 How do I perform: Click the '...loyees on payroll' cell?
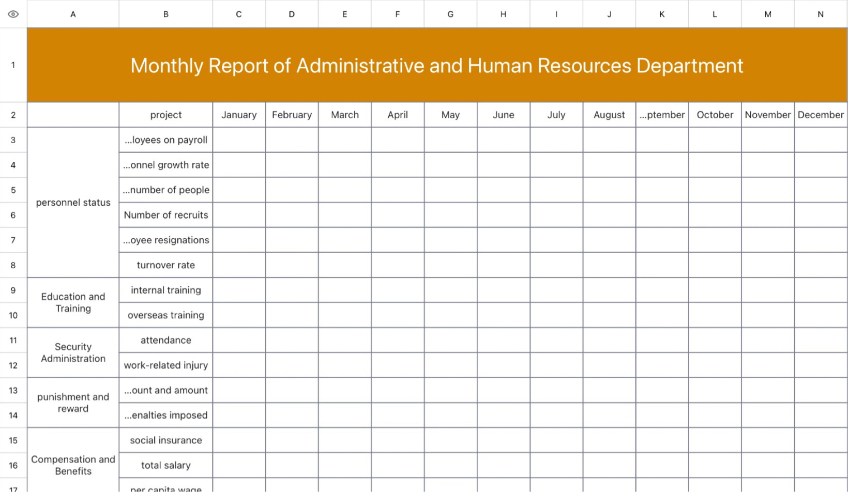point(166,140)
